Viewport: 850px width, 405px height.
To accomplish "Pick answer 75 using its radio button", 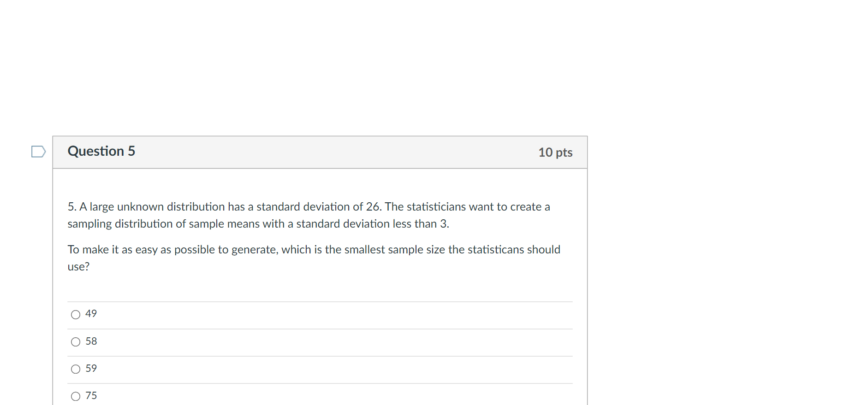I will pos(75,395).
